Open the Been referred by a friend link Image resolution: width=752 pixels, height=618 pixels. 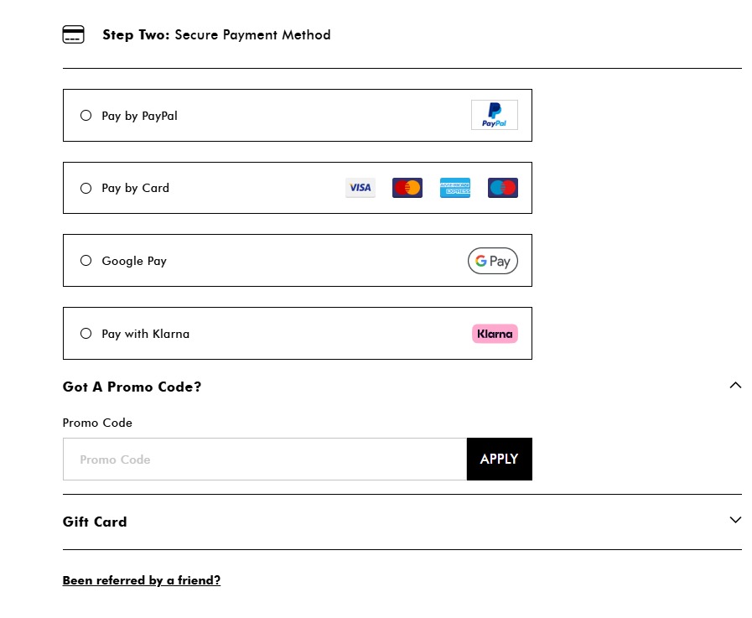141,580
